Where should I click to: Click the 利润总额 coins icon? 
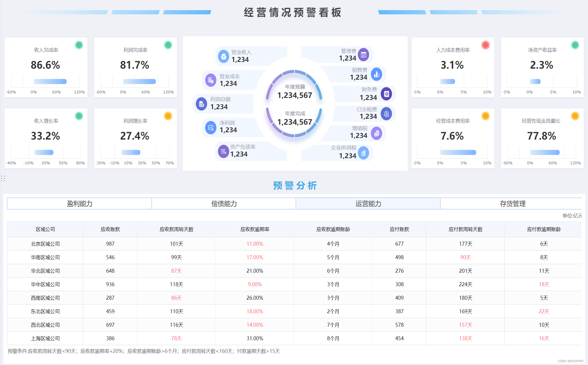(x=201, y=104)
